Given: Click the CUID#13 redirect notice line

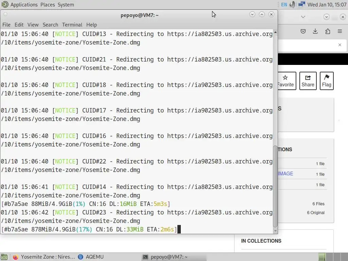Looking at the screenshot, I should click(137, 38).
